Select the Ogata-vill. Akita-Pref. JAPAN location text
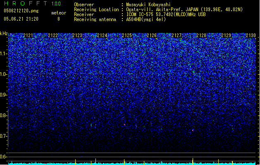The width and height of the screenshot is (260, 165). (x=184, y=9)
